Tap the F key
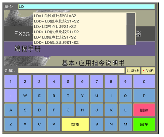This screenshot has width=164, height=137. coord(54,110)
